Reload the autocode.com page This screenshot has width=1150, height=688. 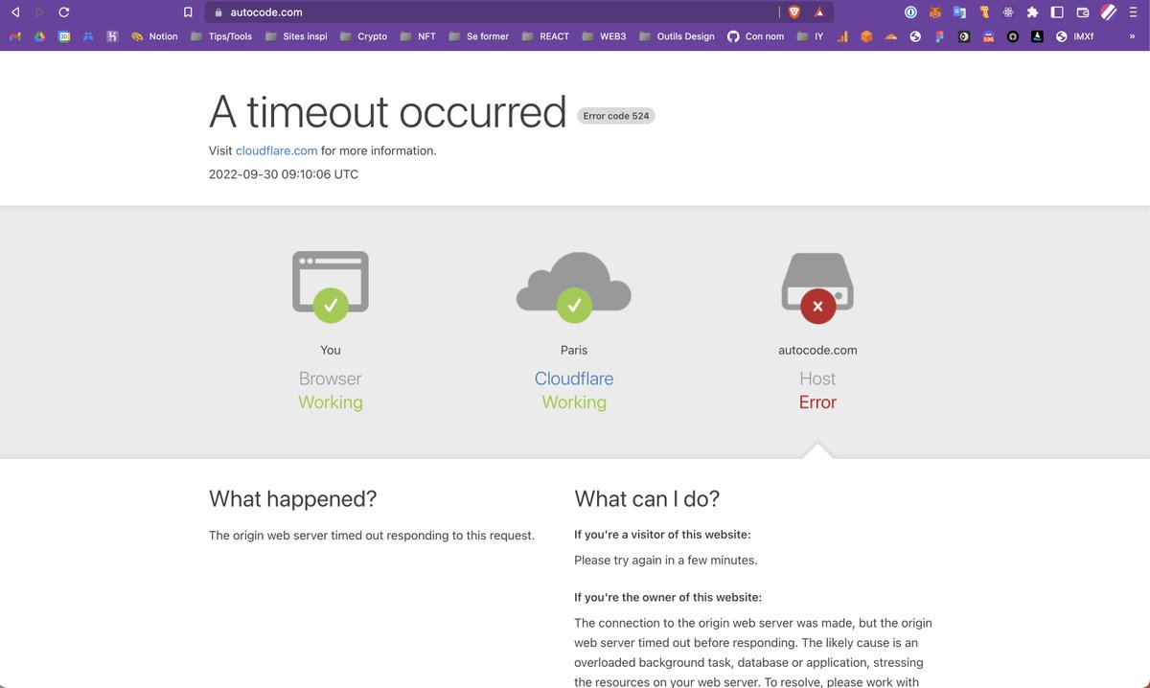[64, 12]
